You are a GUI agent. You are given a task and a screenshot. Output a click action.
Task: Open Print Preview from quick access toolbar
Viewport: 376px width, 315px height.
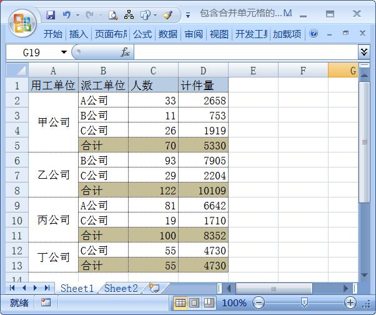tap(113, 15)
